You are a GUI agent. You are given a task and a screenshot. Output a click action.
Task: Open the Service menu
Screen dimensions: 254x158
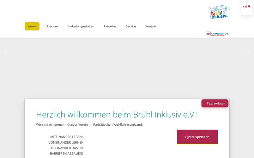click(131, 26)
